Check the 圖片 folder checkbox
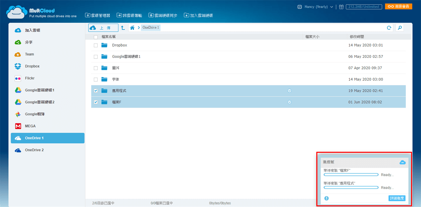 click(x=96, y=68)
